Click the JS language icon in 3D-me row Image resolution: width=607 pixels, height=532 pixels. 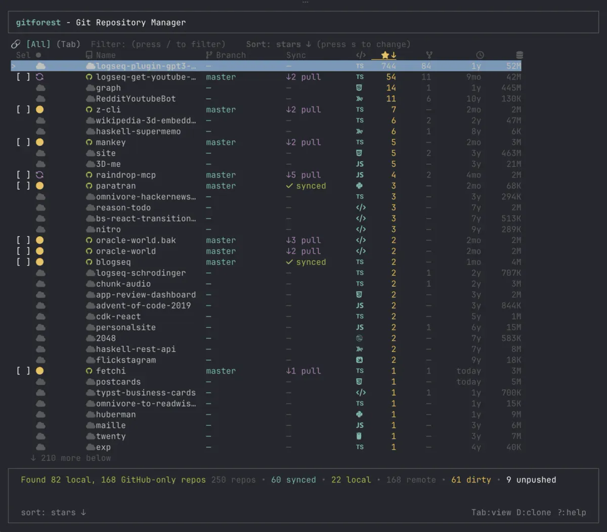360,164
